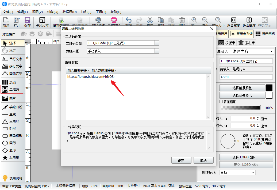The height and width of the screenshot is (190, 277).
Task: Expand Insert control character (插入控制字符) menu
Action: (x=78, y=70)
